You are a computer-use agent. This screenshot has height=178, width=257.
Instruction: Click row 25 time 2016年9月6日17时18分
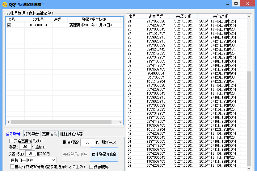(x=220, y=38)
